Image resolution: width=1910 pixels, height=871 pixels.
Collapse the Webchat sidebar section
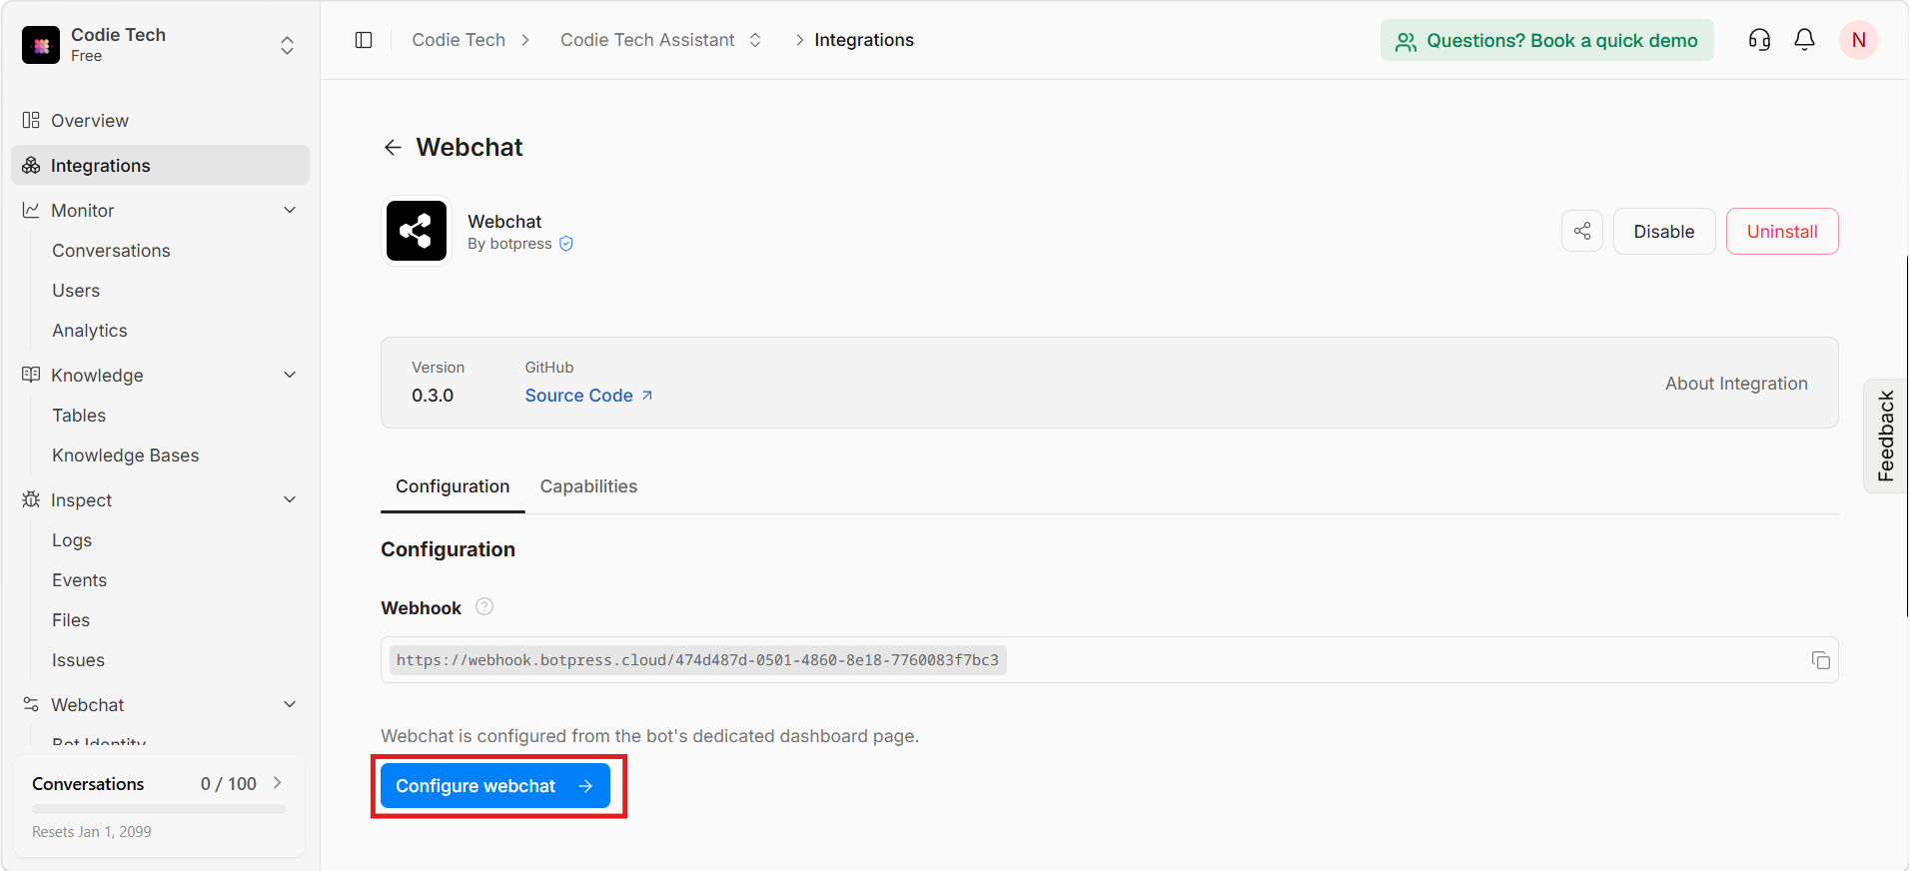[290, 704]
